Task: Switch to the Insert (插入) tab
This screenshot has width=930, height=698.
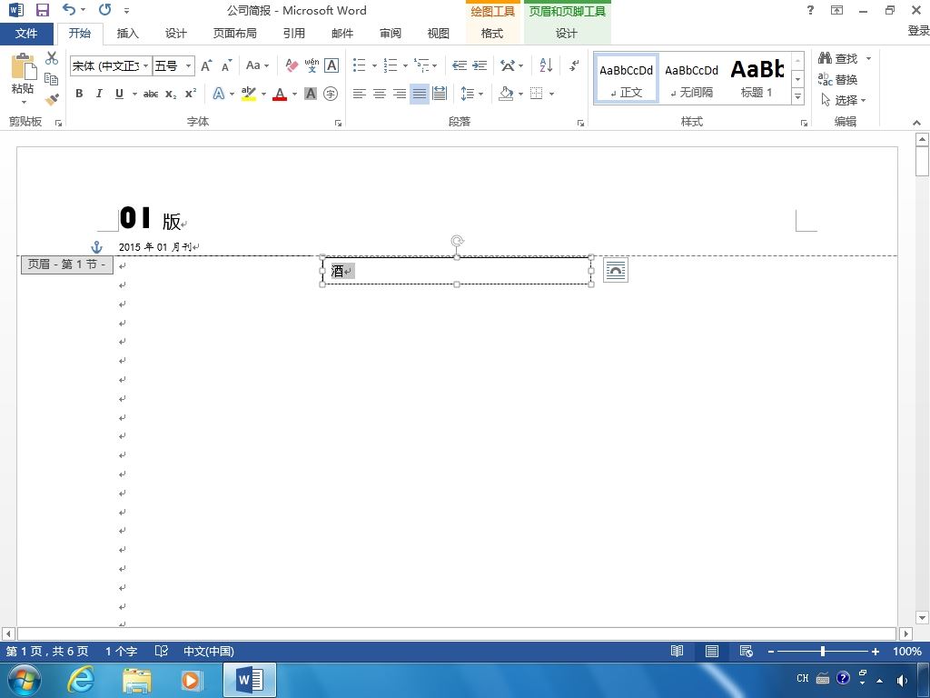Action: [127, 34]
